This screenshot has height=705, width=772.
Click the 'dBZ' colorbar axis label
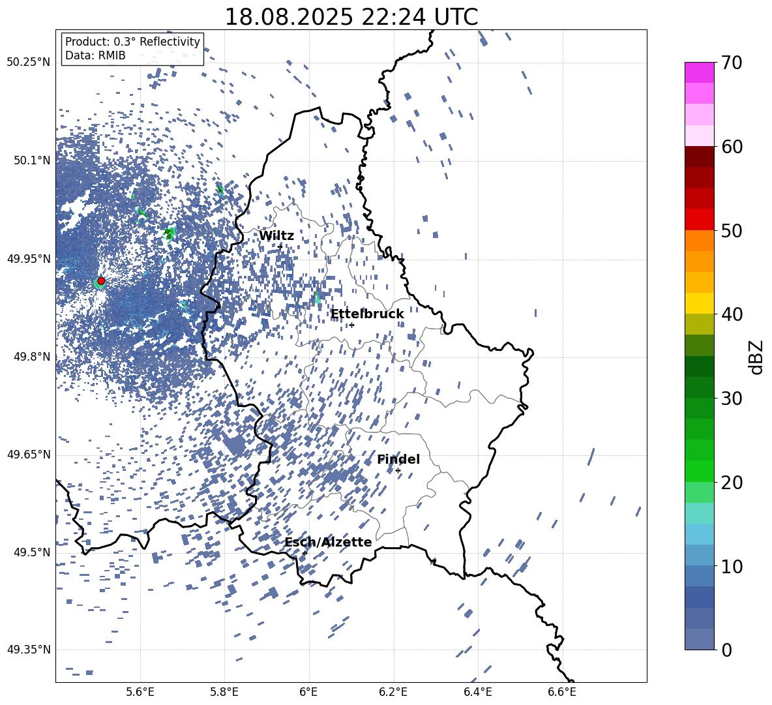tap(757, 357)
